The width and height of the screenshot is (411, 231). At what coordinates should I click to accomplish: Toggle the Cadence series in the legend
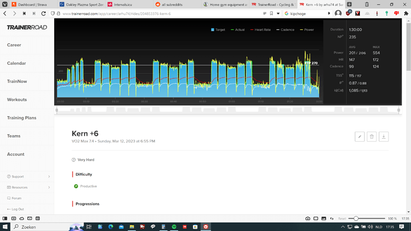pos(285,30)
